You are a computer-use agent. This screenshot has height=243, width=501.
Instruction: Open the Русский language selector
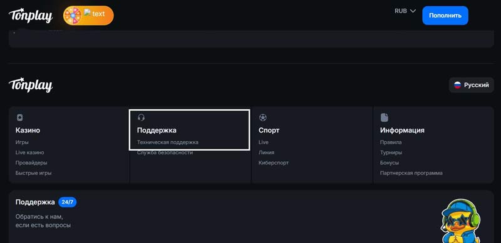[x=472, y=85]
